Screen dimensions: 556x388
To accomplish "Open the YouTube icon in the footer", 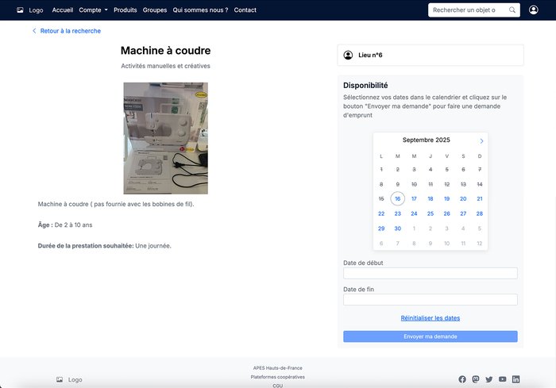I will click(503, 379).
